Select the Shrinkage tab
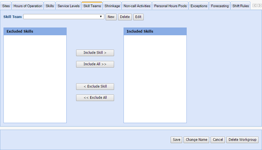Image resolution: width=262 pixels, height=150 pixels. (x=112, y=6)
